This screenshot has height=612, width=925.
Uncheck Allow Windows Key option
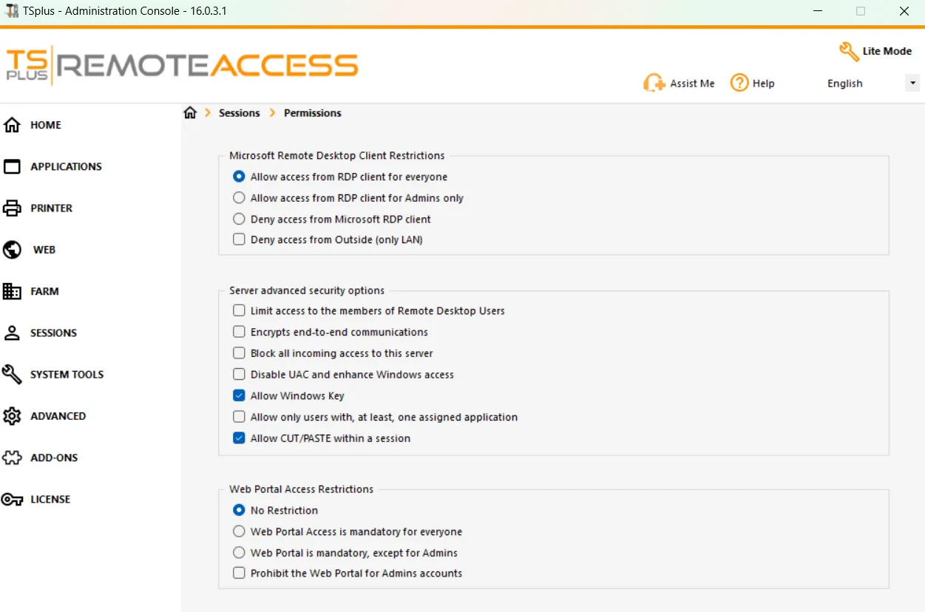[239, 395]
